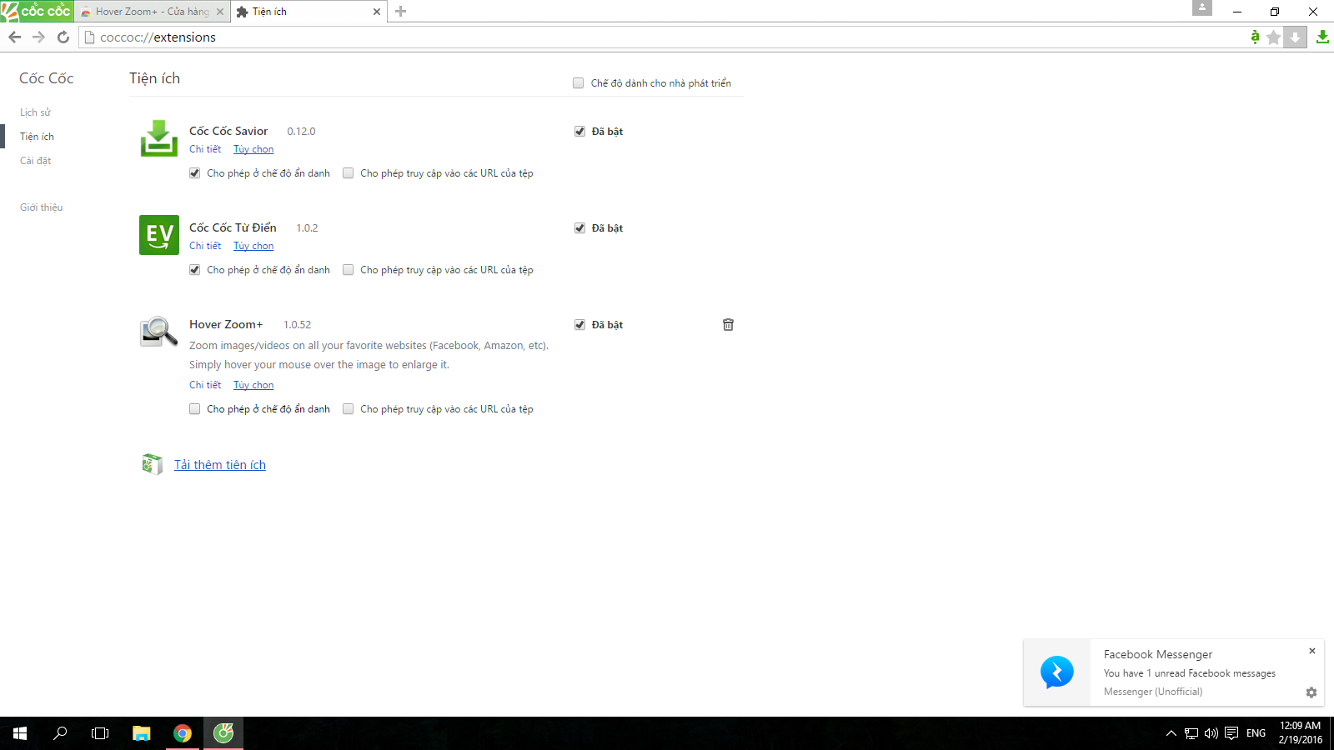
Task: Open the Action Center notifications icon
Action: pos(1231,733)
